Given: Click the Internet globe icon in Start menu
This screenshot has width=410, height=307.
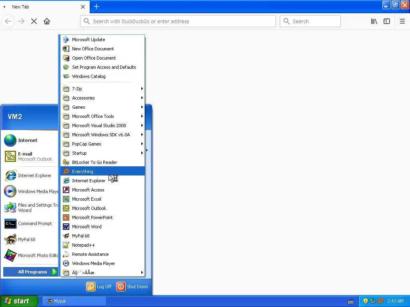Looking at the screenshot, I should point(10,140).
